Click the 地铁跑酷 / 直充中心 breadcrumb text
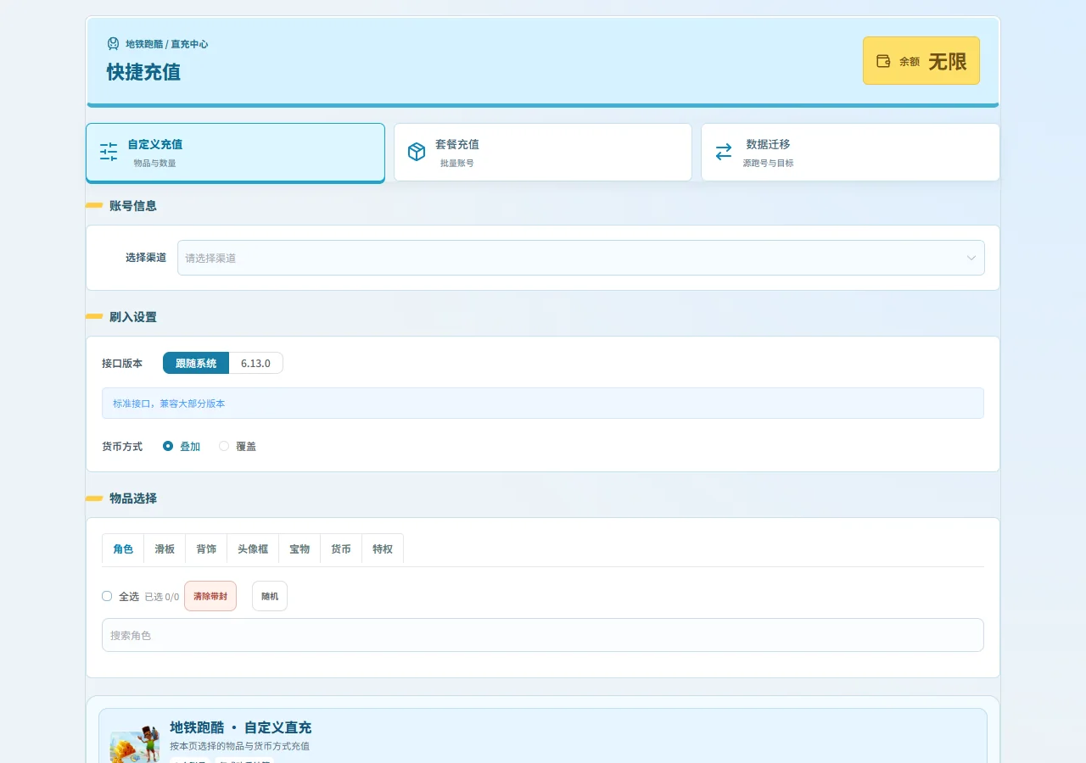This screenshot has width=1086, height=763. (167, 44)
